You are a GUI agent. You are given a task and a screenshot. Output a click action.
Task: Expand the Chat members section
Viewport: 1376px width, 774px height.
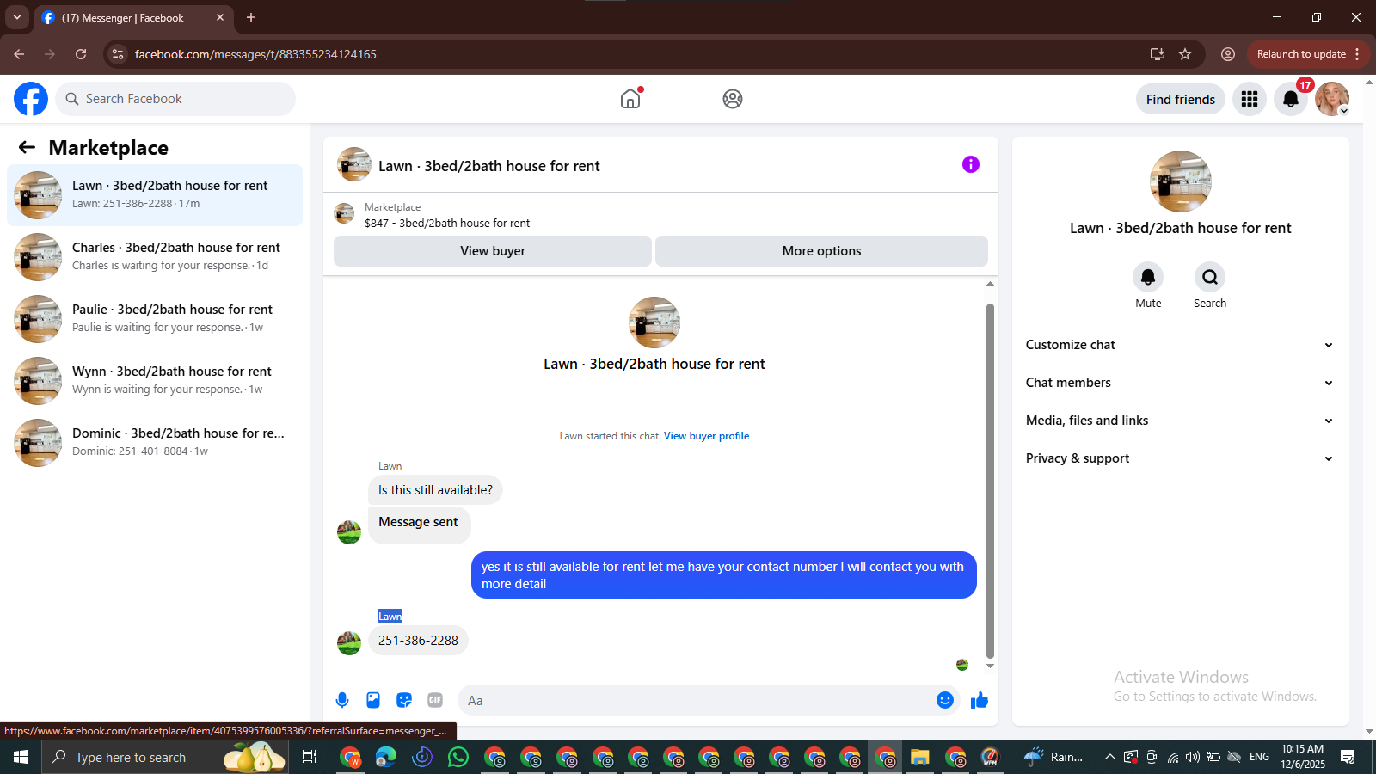tap(1180, 383)
